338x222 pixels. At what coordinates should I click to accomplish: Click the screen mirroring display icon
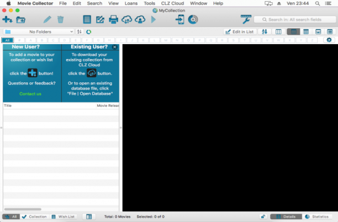tap(268, 3)
